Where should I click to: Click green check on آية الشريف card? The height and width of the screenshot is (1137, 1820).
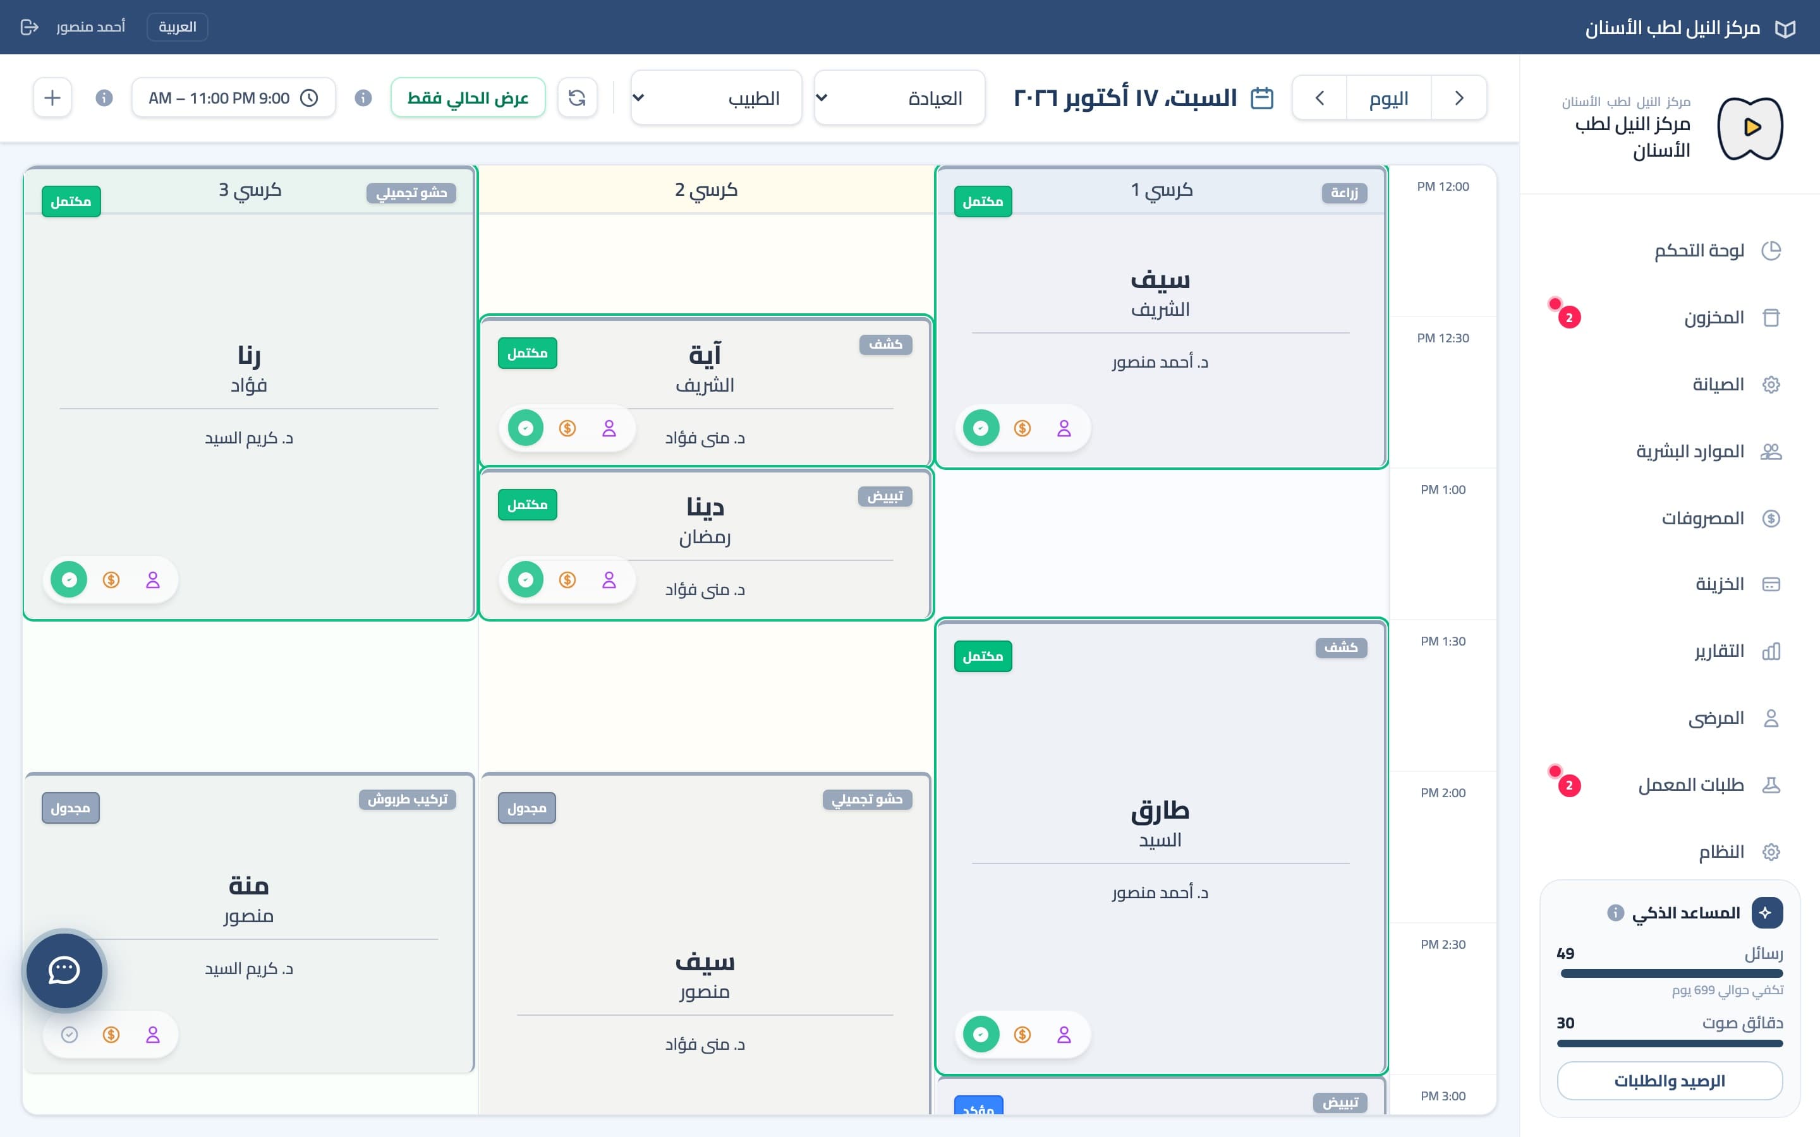click(526, 429)
